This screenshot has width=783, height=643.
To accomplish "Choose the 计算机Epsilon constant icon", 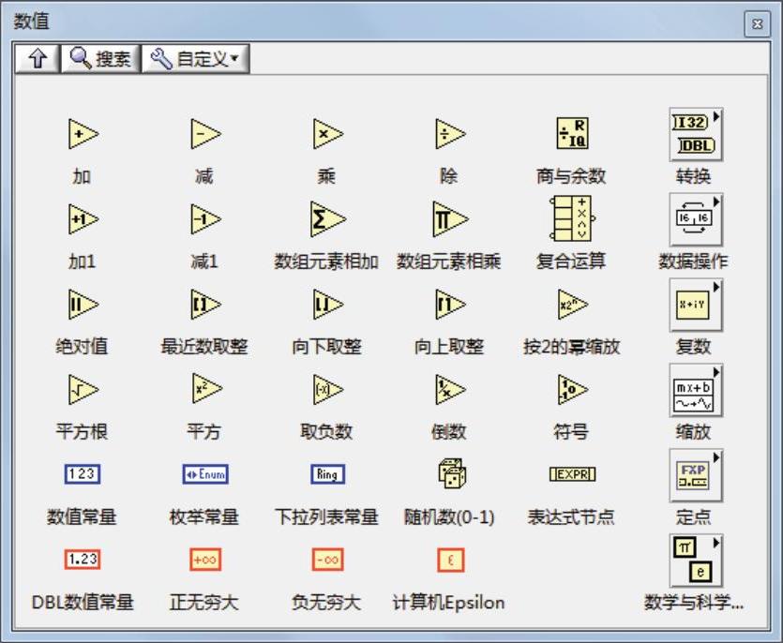I will 450,560.
